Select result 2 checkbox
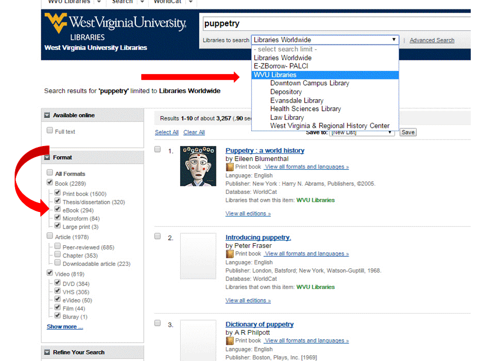Viewport: 500px width, 361px height. [157, 236]
